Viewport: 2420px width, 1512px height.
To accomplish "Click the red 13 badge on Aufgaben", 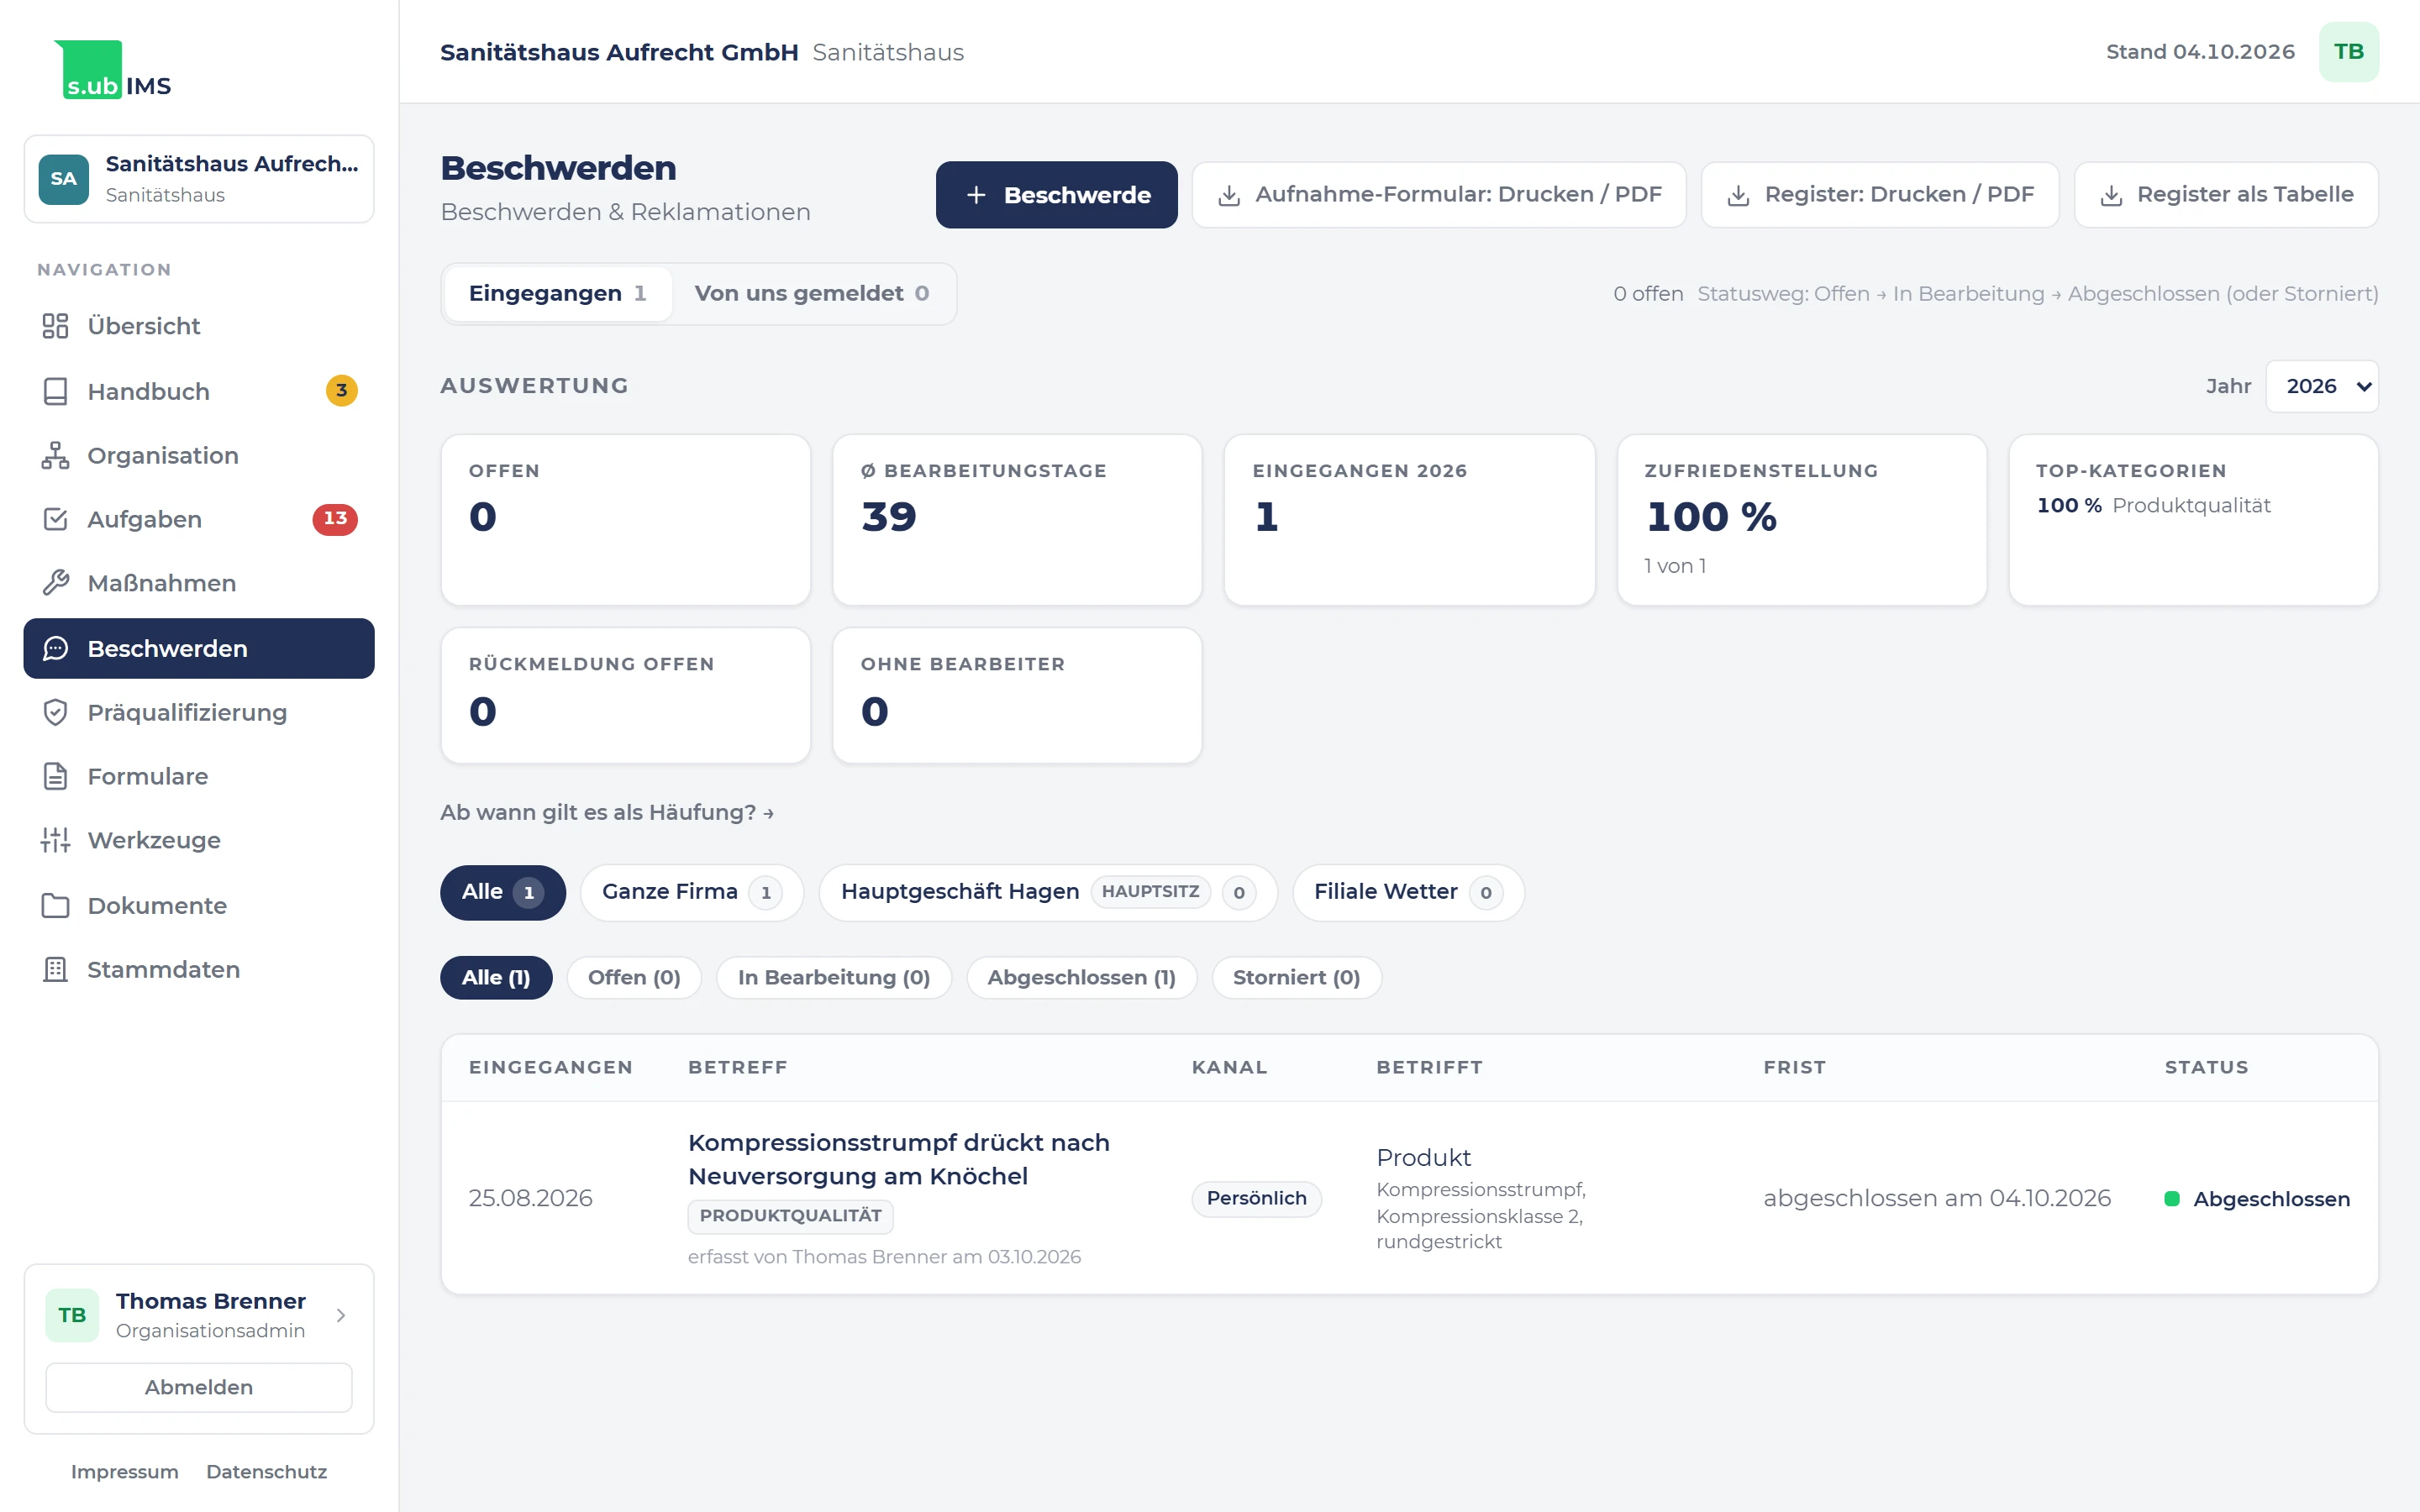I will pos(335,519).
